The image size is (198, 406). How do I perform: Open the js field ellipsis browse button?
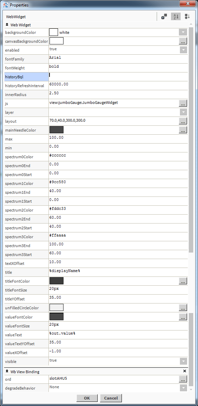[x=183, y=103]
